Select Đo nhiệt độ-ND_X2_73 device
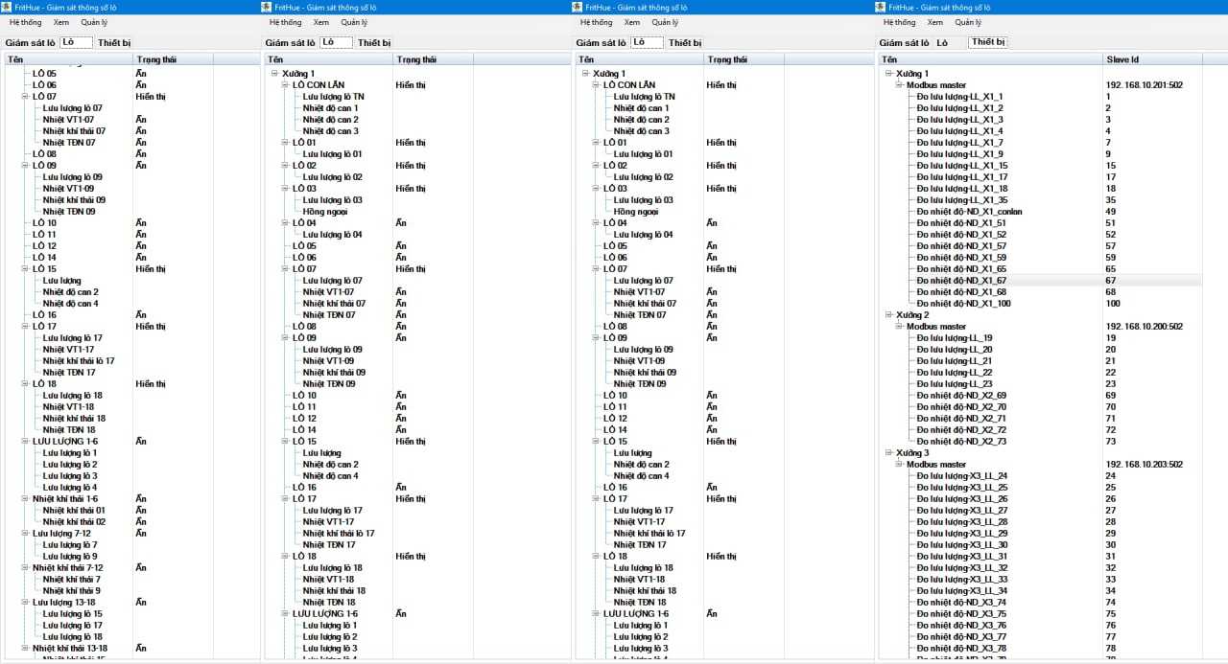Image resolution: width=1228 pixels, height=664 pixels. click(x=961, y=442)
